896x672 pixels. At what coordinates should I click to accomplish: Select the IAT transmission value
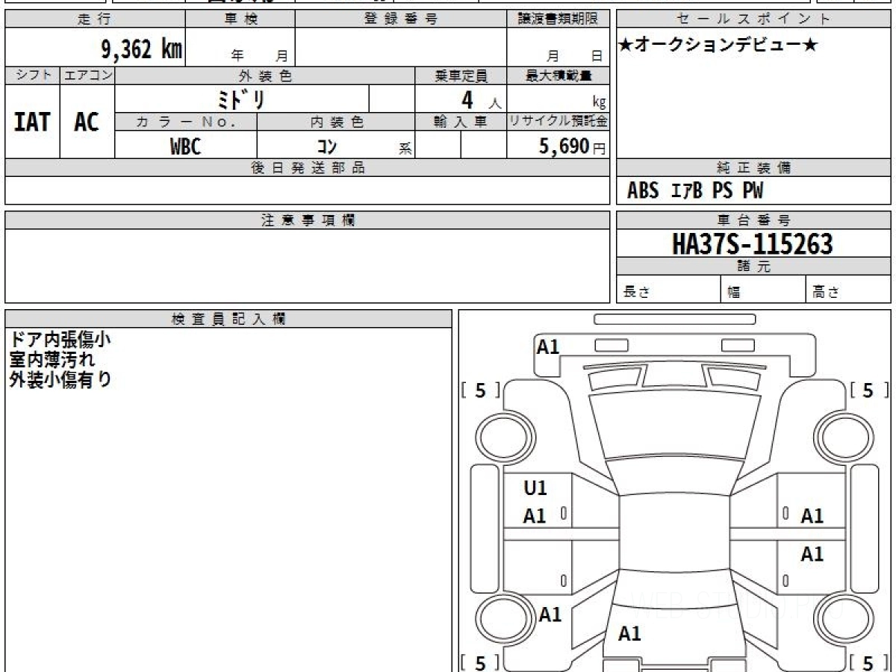[32, 122]
